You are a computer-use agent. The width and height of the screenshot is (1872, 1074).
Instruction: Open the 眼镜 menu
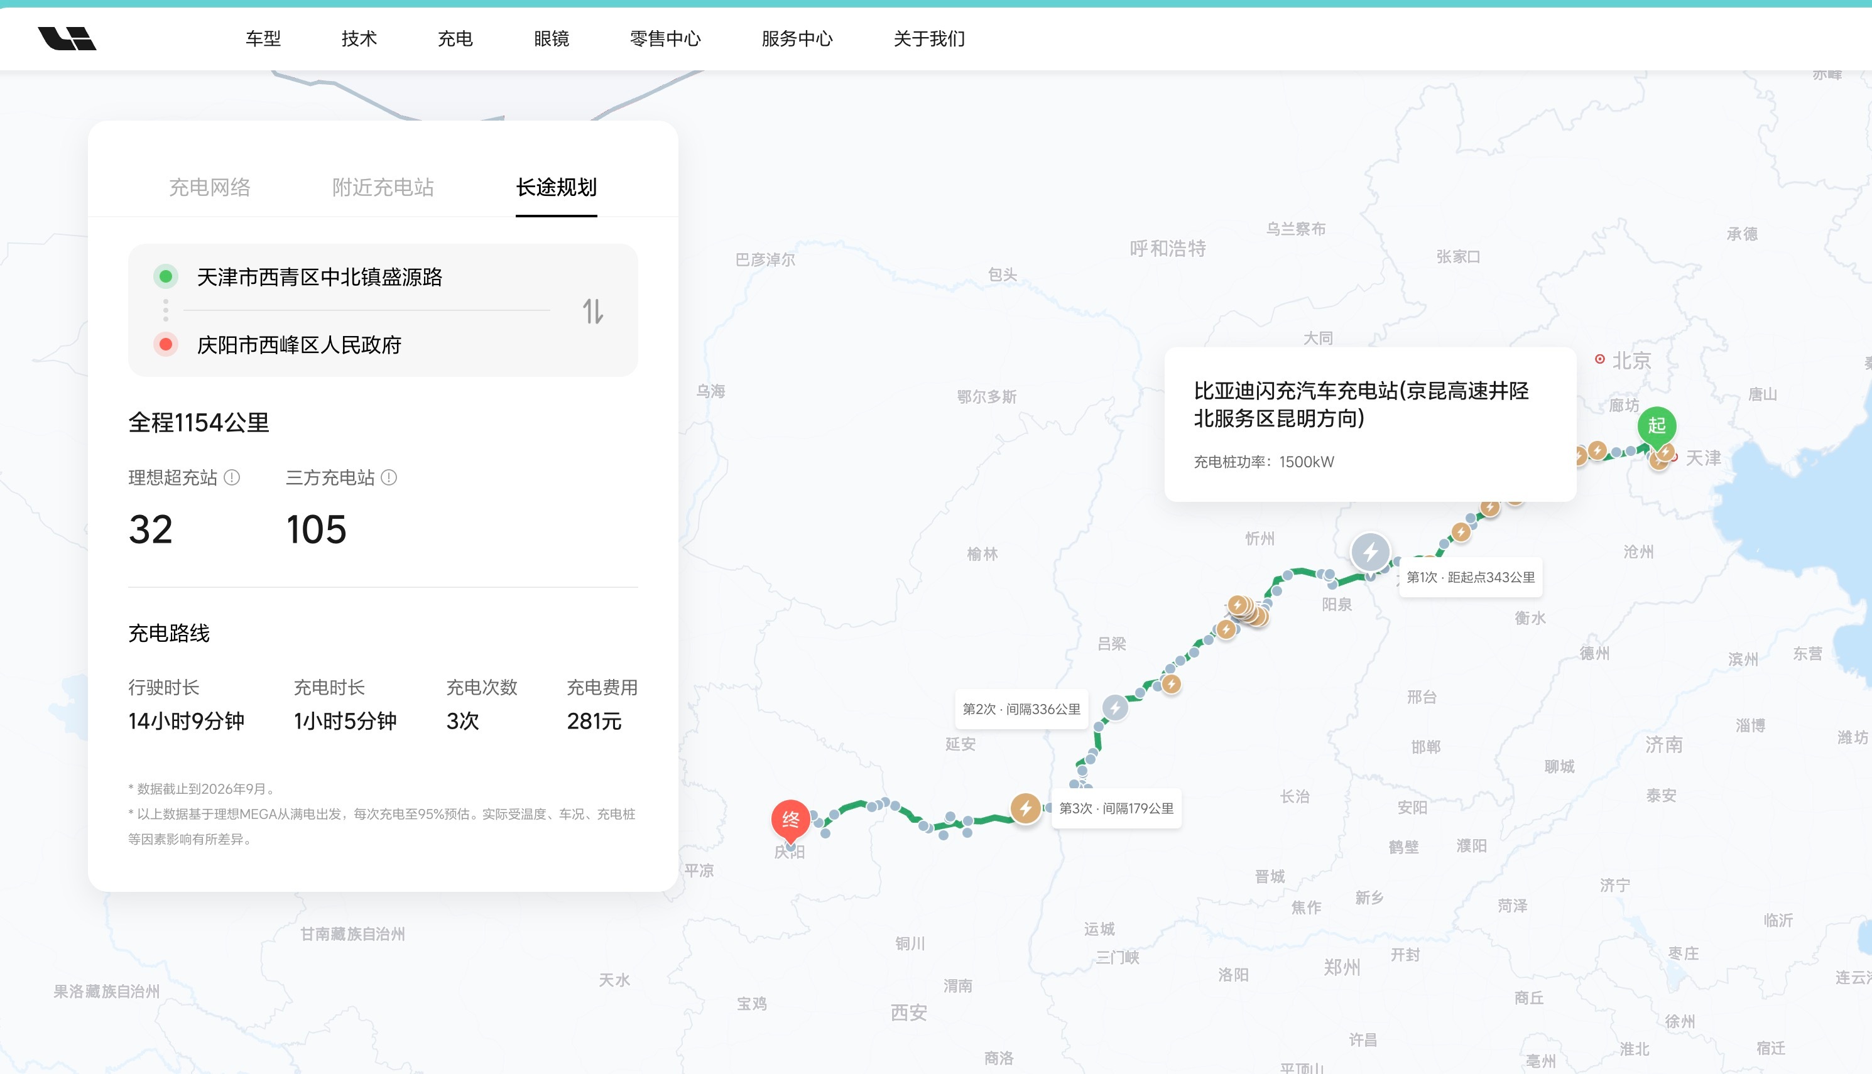(552, 38)
